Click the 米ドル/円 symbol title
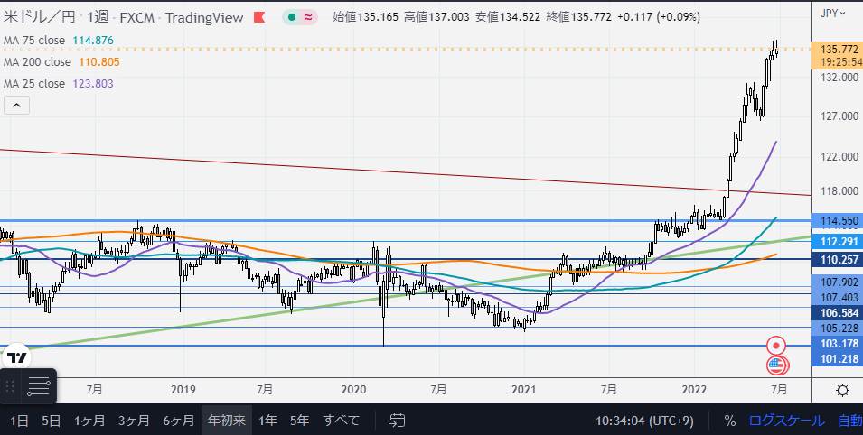 [39, 17]
